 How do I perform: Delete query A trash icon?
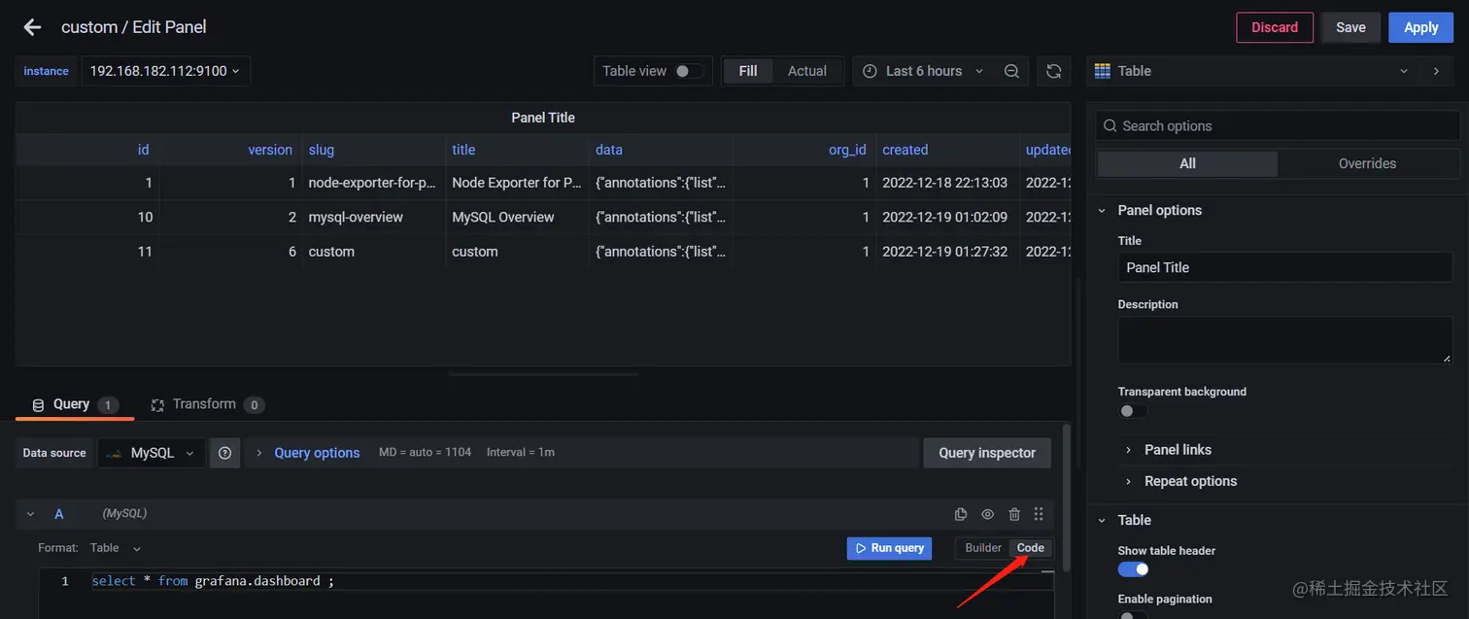1014,514
